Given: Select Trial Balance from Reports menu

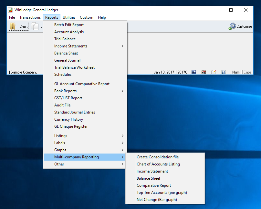Looking at the screenshot, I should coord(65,39).
